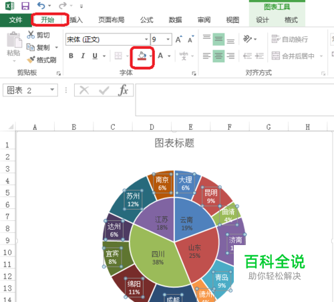Click the insert function fx icon
This screenshot has width=334, height=302.
(x=124, y=90)
